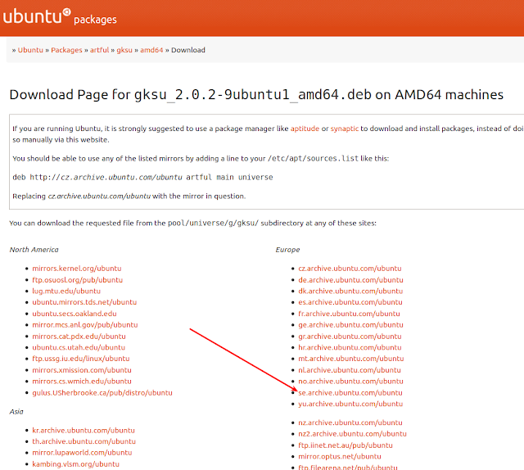This screenshot has height=470, width=524.
Task: Open the fr.archive.ubuntu.com/ubuntu mirror
Action: pyautogui.click(x=349, y=314)
